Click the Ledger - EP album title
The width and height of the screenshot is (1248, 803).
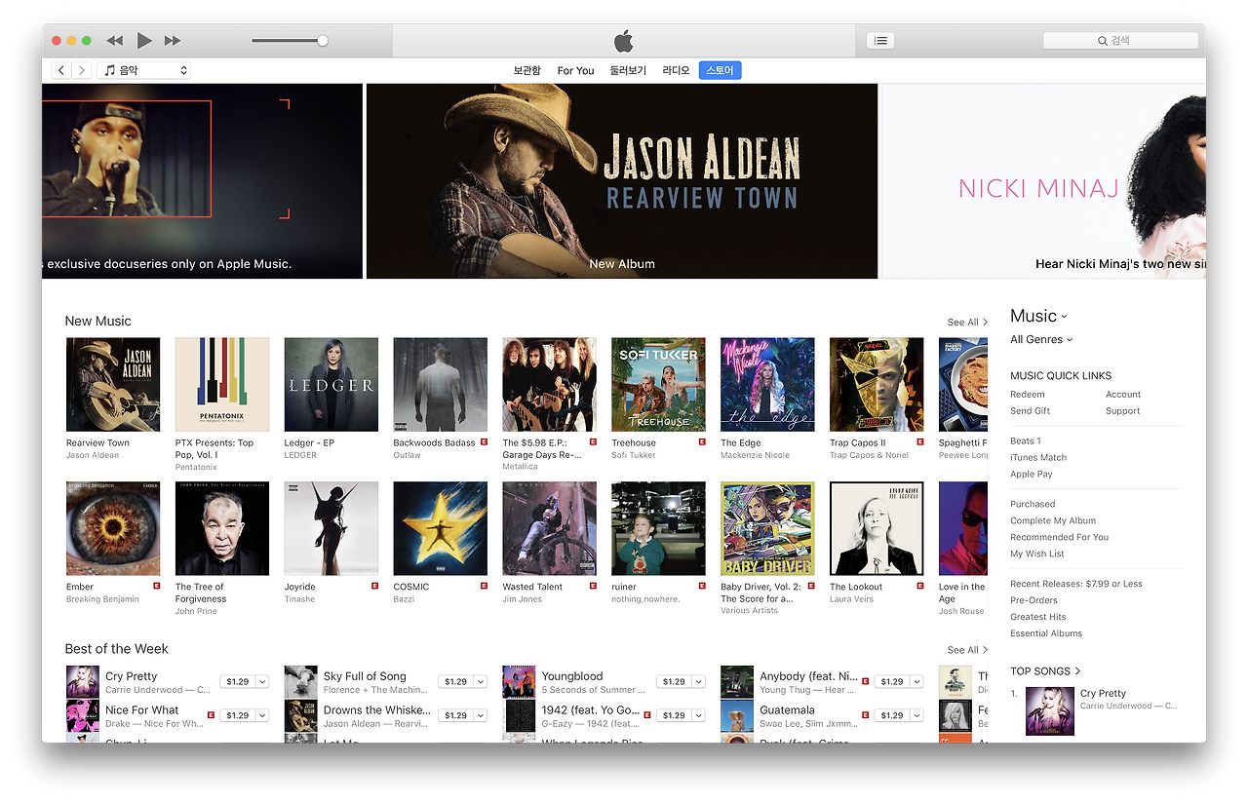(309, 442)
